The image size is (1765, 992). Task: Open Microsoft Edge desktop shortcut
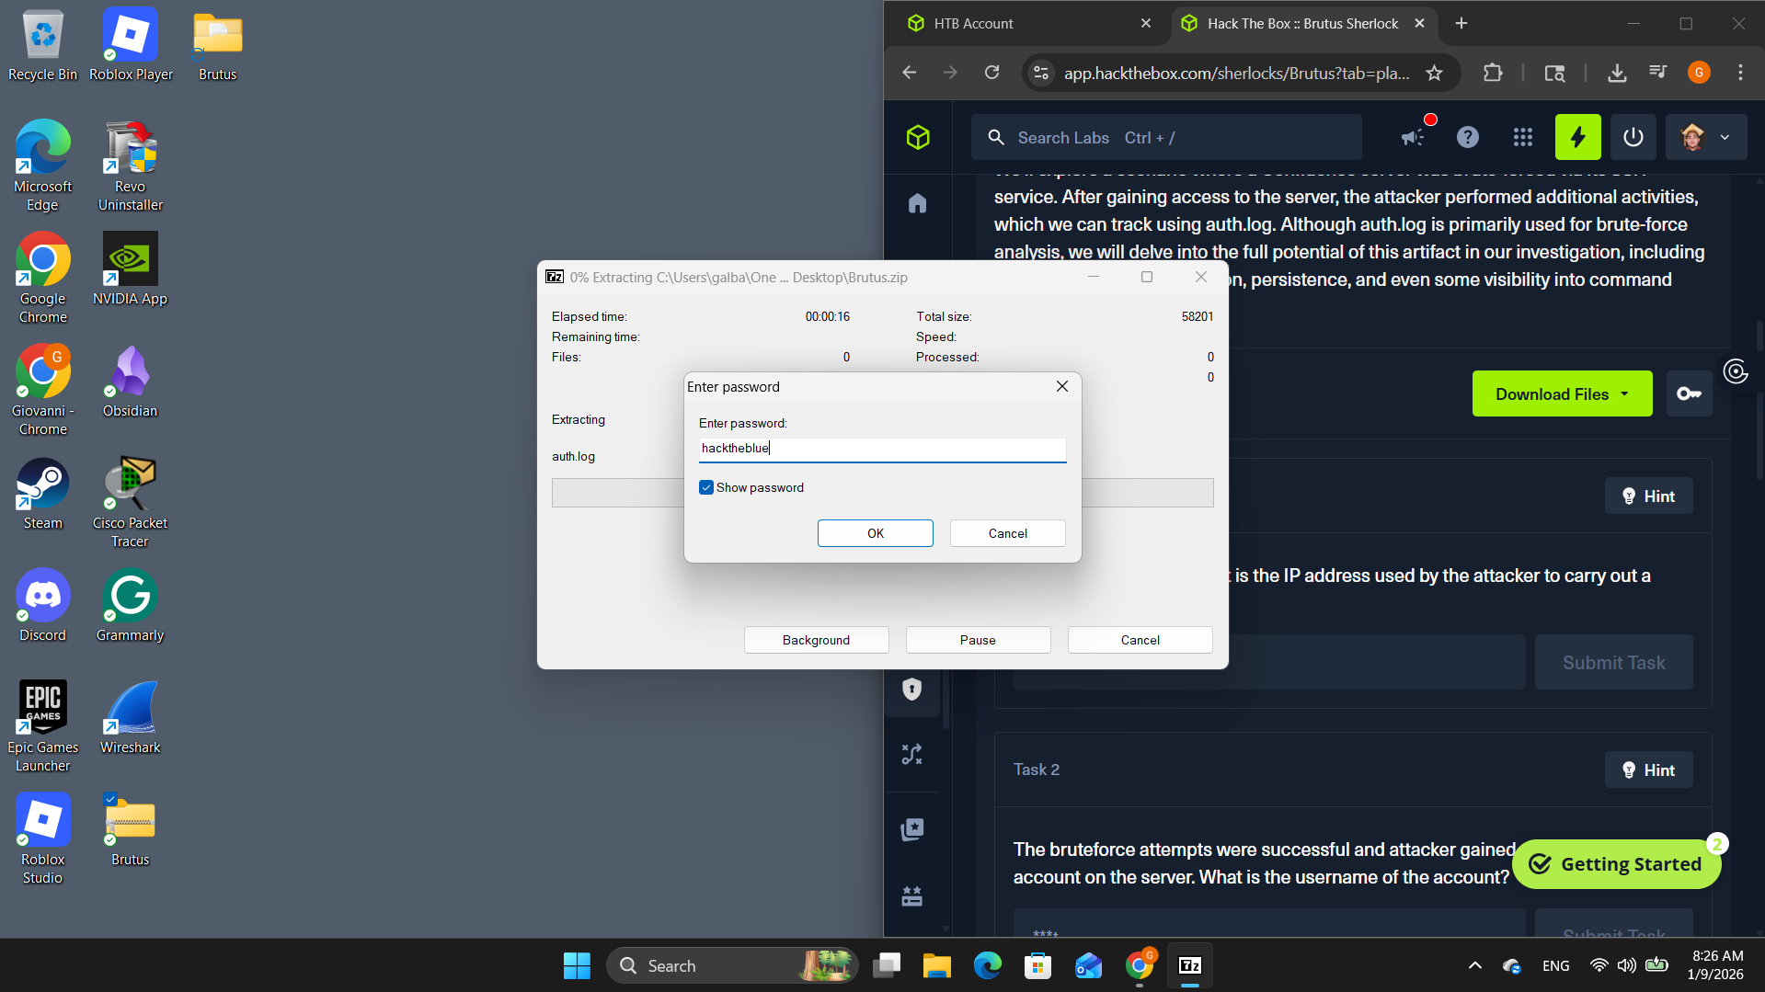click(42, 165)
